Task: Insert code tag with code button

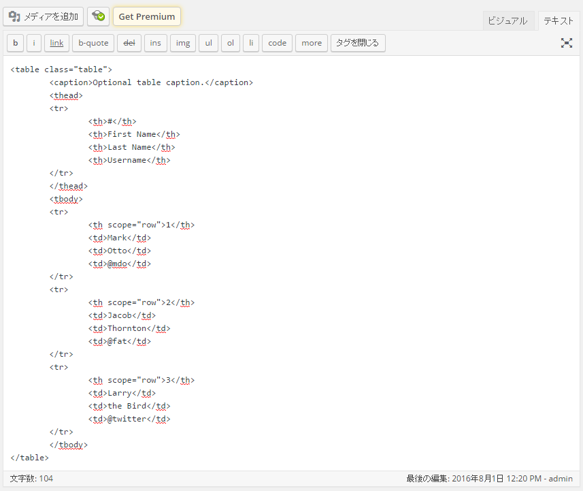Action: [278, 43]
